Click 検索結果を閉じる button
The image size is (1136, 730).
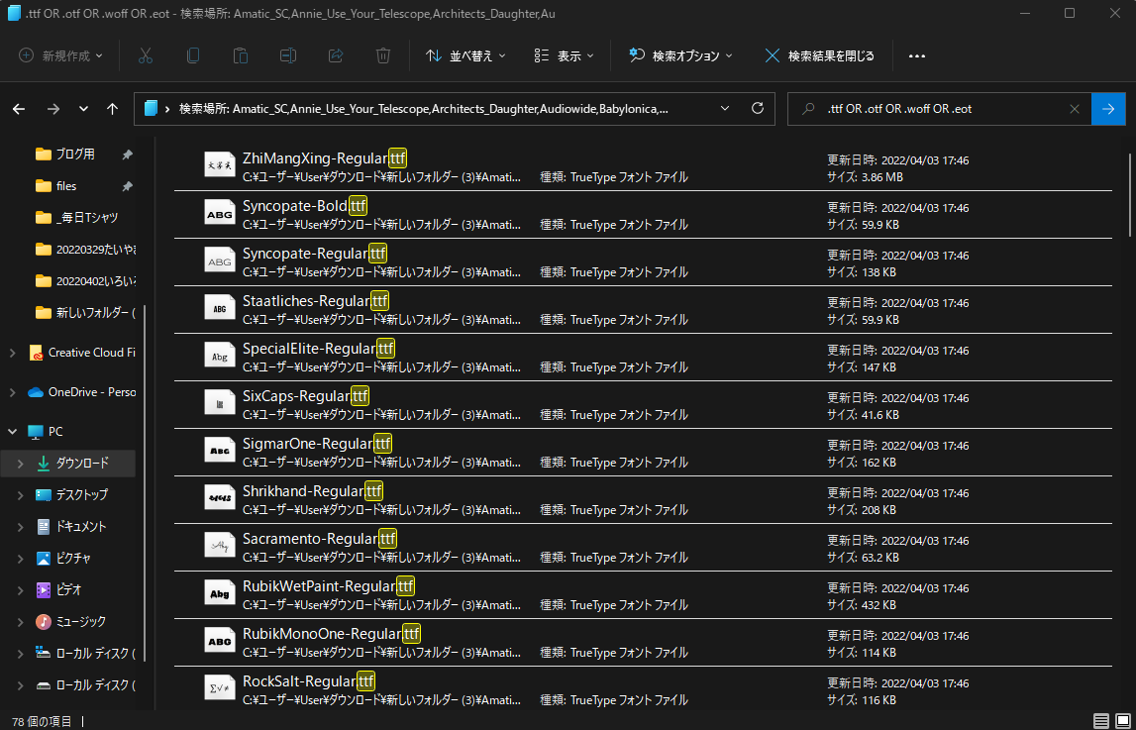click(x=819, y=55)
